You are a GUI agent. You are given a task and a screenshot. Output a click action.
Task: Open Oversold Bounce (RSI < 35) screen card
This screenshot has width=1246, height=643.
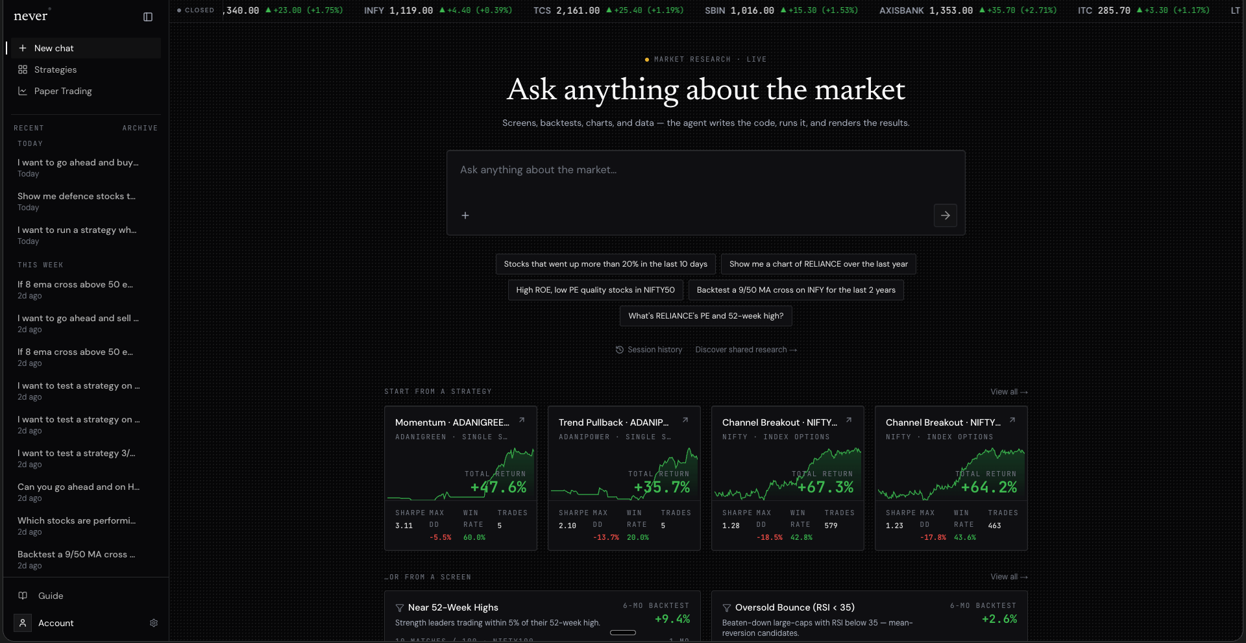pyautogui.click(x=870, y=616)
